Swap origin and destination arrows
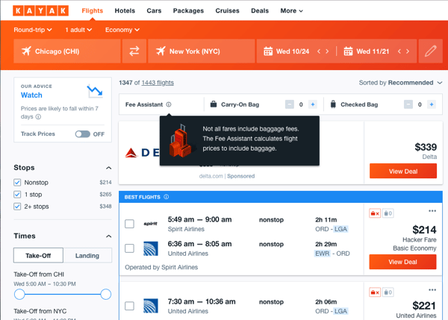 click(134, 51)
